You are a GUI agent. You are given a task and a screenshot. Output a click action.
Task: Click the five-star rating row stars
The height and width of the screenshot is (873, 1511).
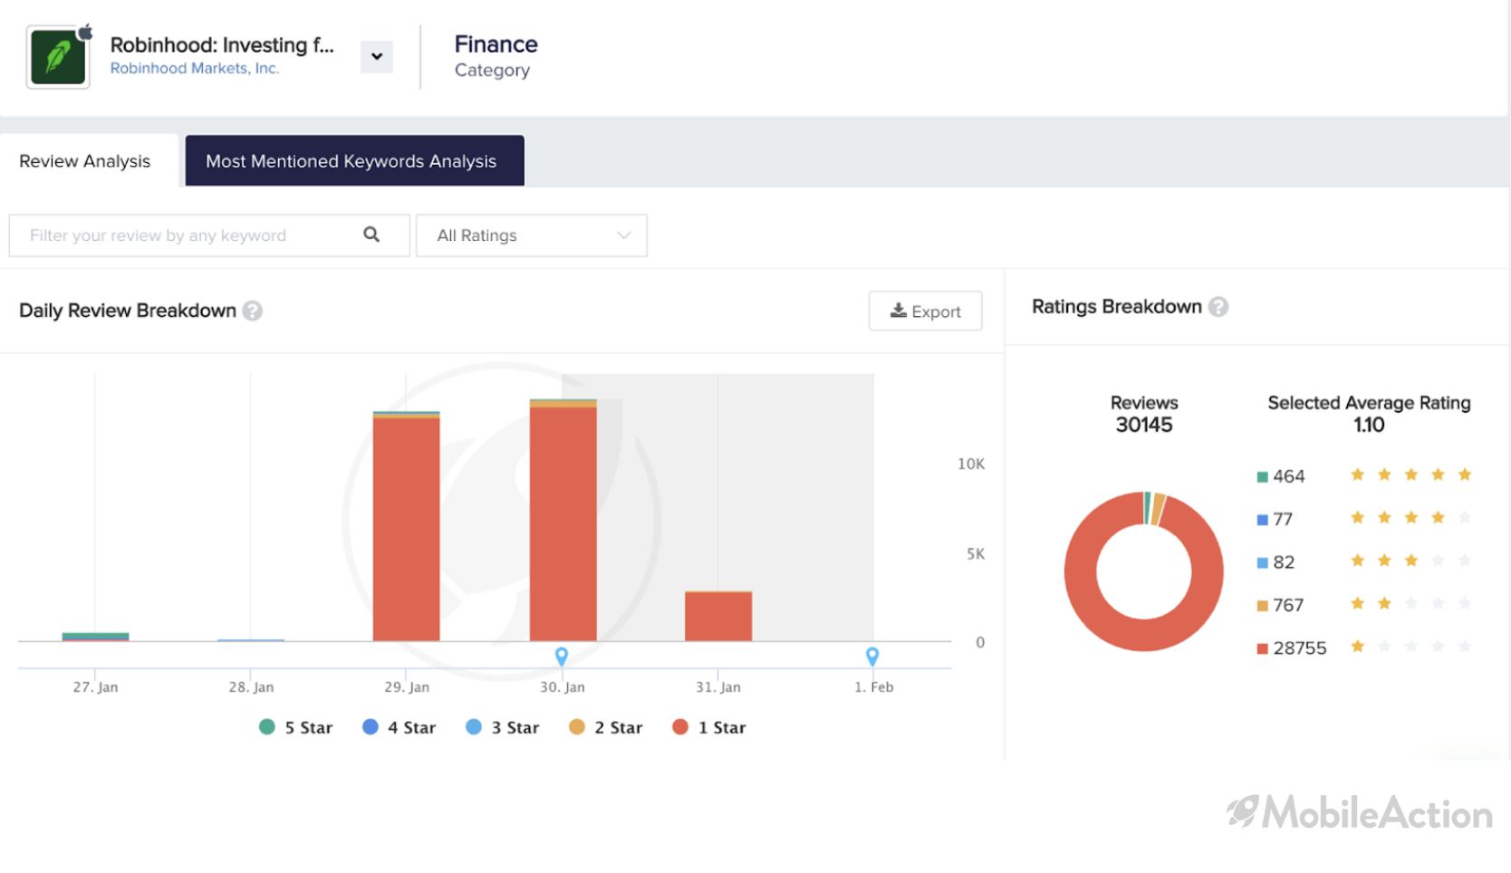(1410, 475)
